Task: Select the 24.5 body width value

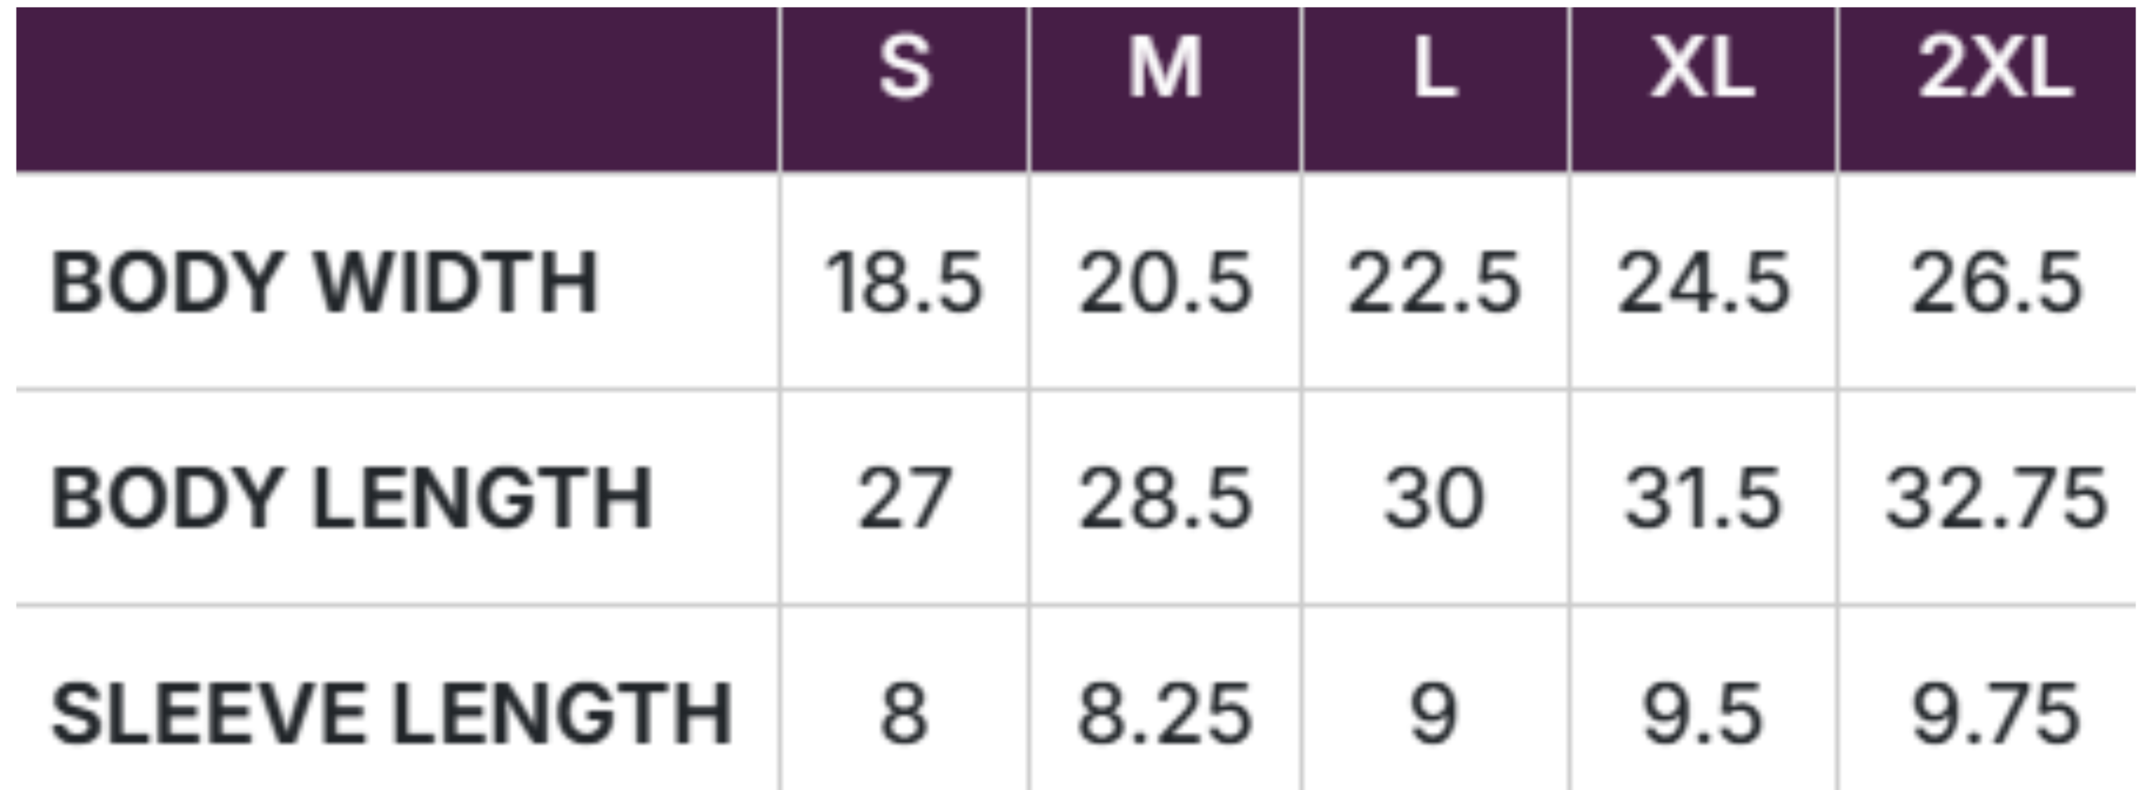Action: click(1702, 284)
